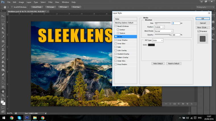Open the Layer menu
The height and width of the screenshot is (121, 216).
click(29, 2)
